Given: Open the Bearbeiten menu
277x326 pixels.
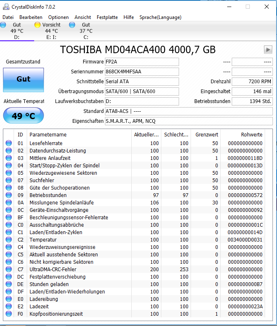Looking at the screenshot, I should (31, 17).
